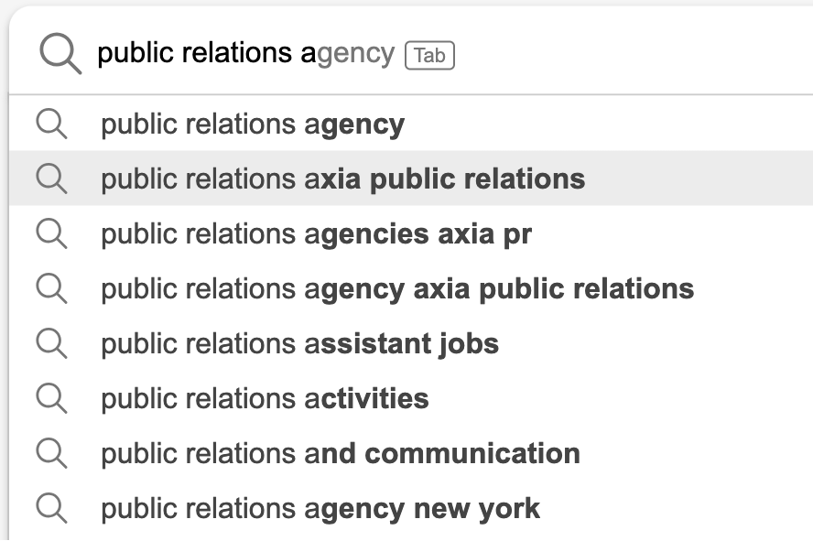
Task: Choose 'public relations activities' suggestion
Action: 265,399
